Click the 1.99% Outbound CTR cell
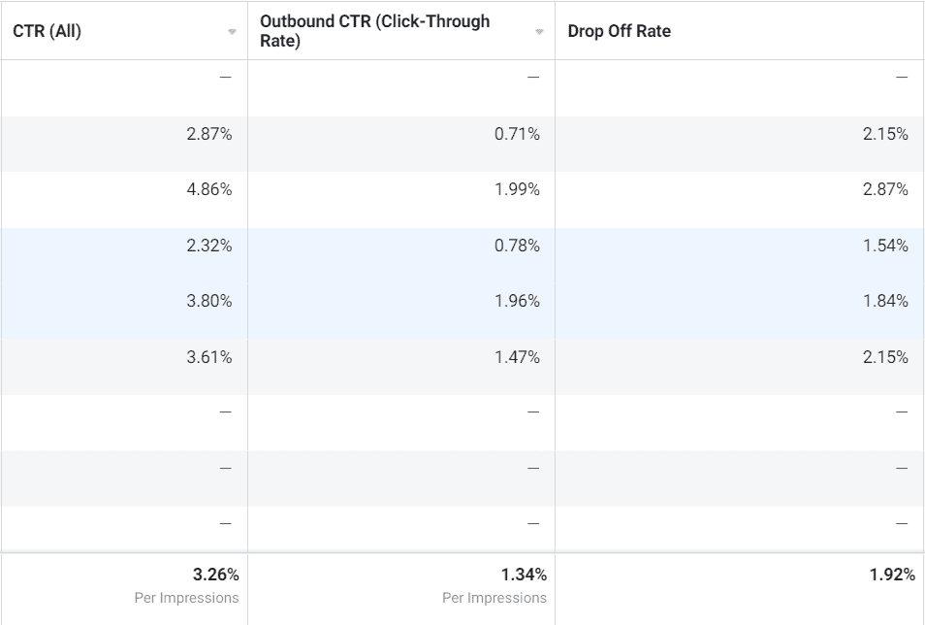Image resolution: width=925 pixels, height=625 pixels. click(517, 189)
